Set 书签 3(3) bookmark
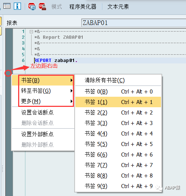This screenshot has height=196, width=186. point(118,123)
